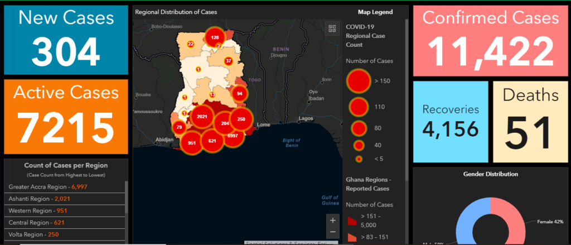Screen dimensions: 571x245
Task: Open the basemap gallery grid icon
Action: [332, 28]
